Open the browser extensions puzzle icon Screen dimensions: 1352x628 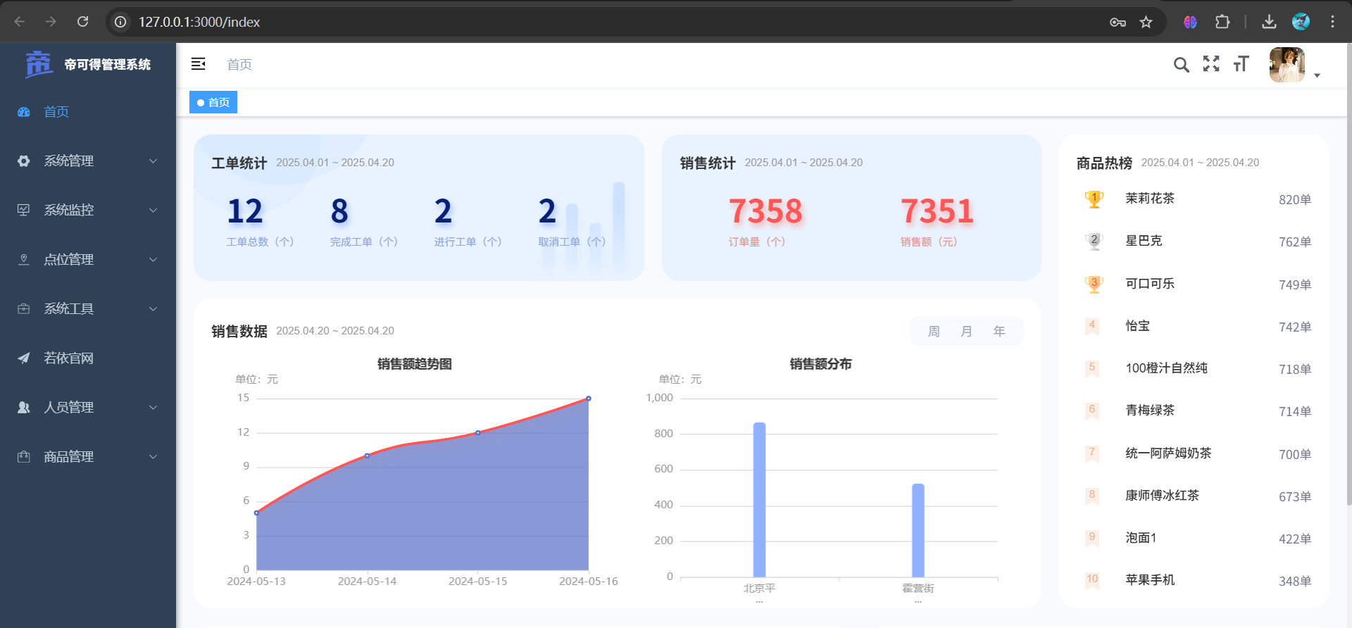pyautogui.click(x=1222, y=22)
